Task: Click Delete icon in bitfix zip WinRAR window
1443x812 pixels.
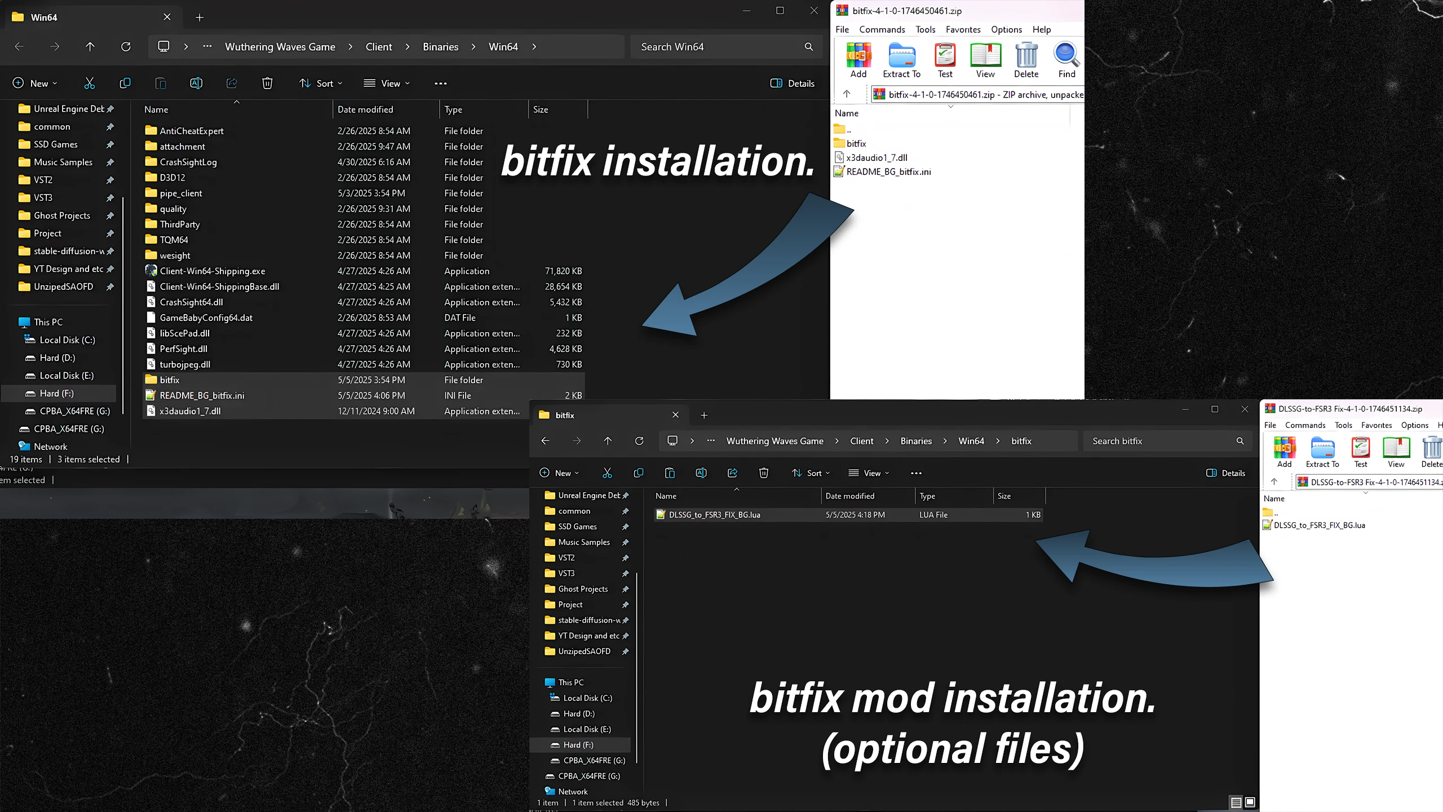Action: (1026, 60)
